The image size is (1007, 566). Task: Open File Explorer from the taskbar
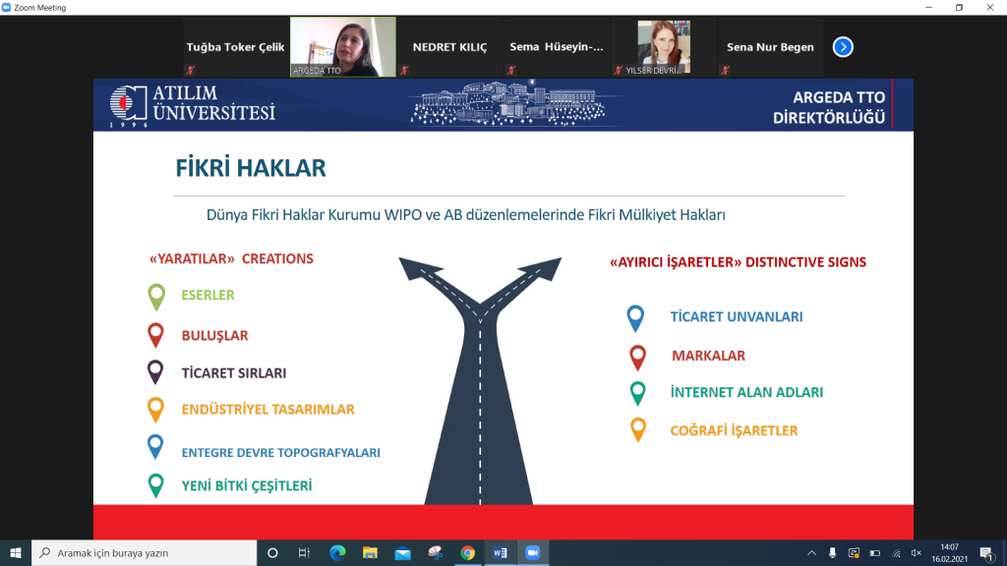pyautogui.click(x=370, y=553)
